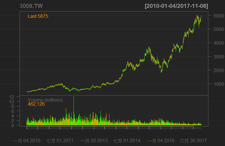
Task: Click the 2000 price axis label
Action: [x=216, y=70]
